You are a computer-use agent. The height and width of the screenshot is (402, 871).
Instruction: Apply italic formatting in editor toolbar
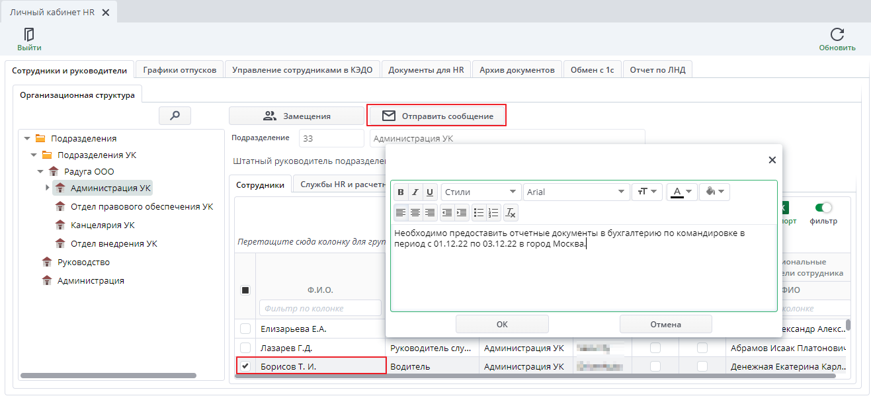[415, 192]
